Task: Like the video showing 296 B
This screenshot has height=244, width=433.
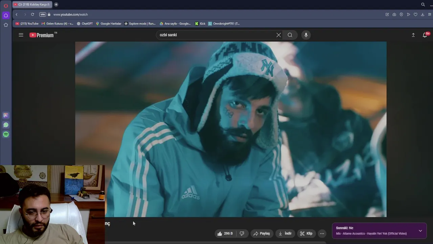Action: click(225, 233)
